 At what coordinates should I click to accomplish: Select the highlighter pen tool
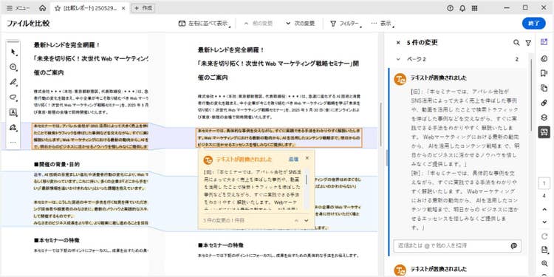[x=13, y=82]
